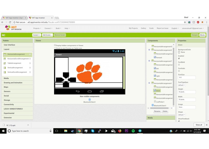This screenshot has width=209, height=149.
Task: Open Skype from the taskbar
Action: click(93, 131)
